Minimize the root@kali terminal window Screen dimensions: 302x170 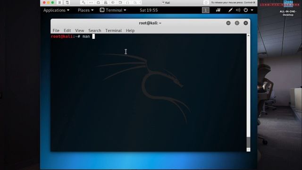pyautogui.click(x=228, y=23)
